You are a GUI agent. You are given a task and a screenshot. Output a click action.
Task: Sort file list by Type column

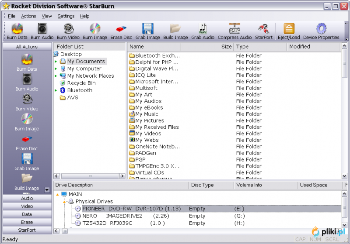click(260, 47)
